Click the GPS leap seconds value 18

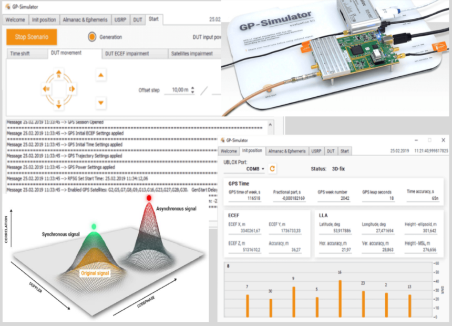click(378, 198)
